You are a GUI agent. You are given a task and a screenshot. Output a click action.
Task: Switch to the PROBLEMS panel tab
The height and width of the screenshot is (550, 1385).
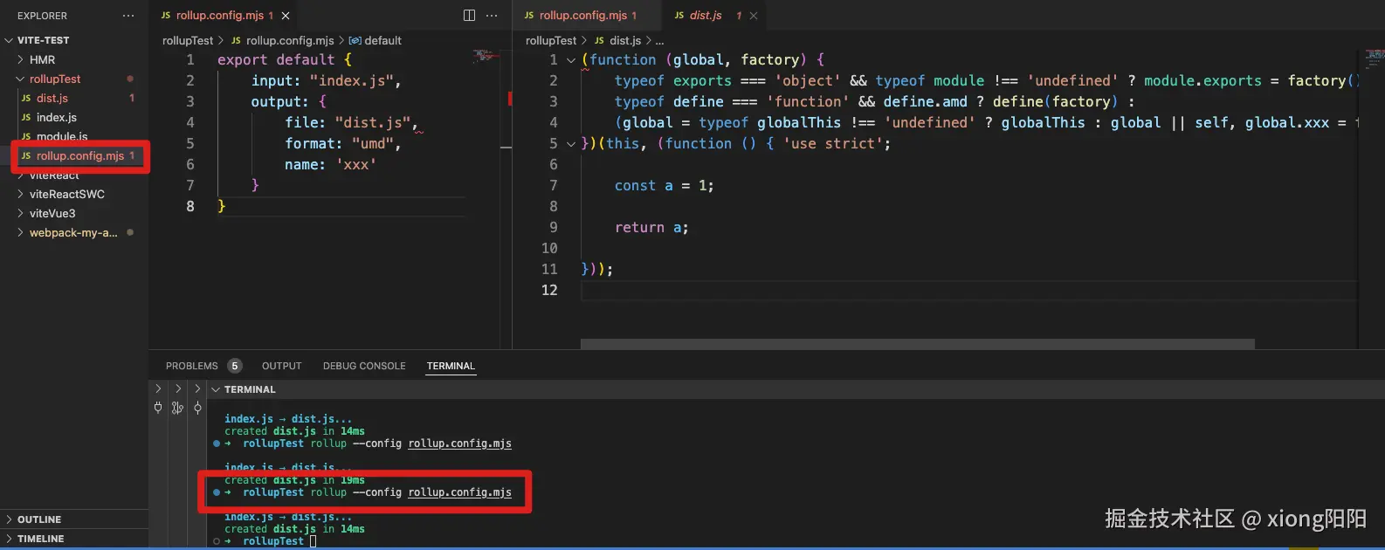(192, 366)
